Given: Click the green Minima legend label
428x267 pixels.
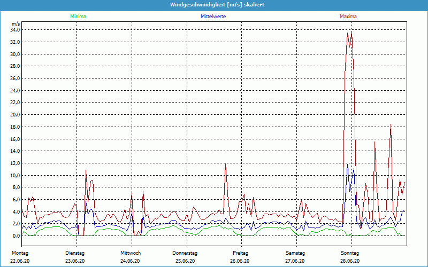Looking at the screenshot, I should [78, 17].
